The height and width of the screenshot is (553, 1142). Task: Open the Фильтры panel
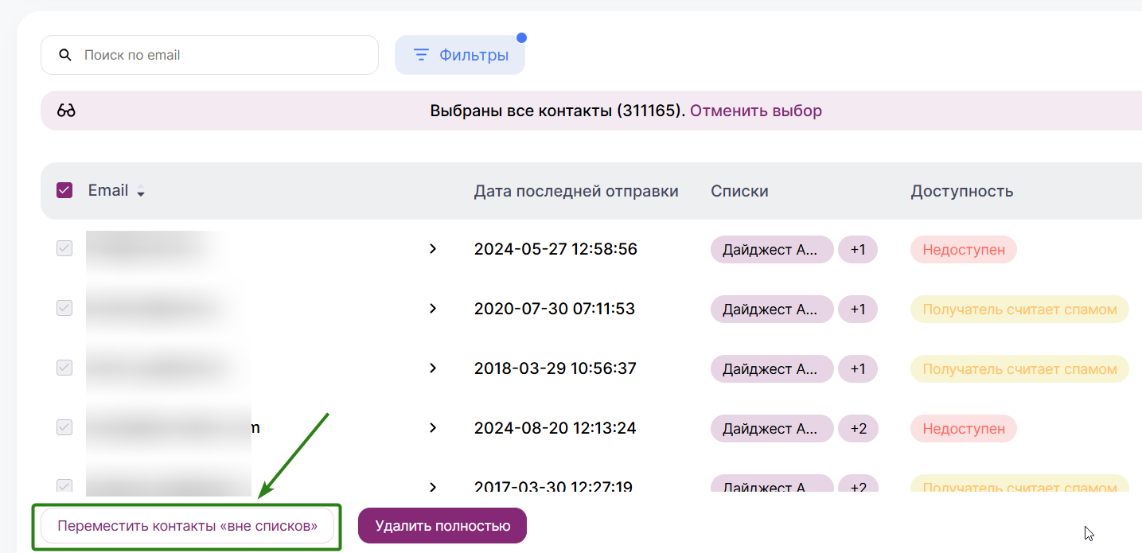(460, 55)
